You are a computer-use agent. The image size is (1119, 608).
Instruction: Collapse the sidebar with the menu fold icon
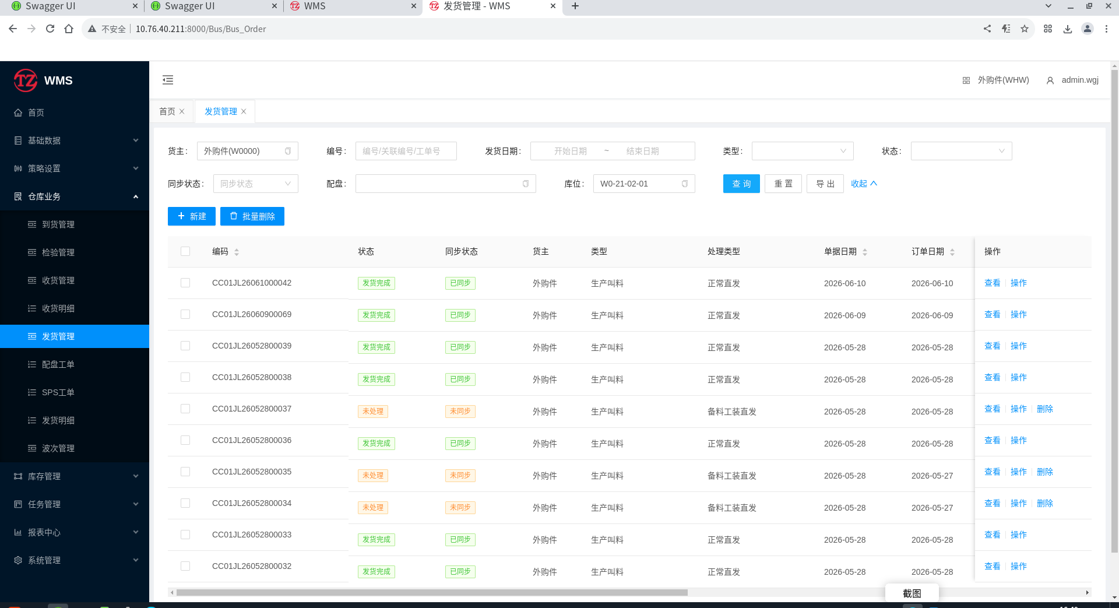[x=168, y=80]
